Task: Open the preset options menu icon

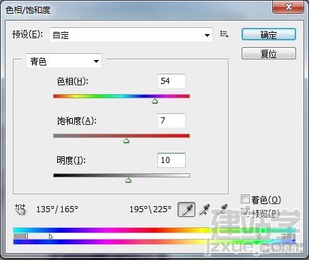Action: (x=224, y=34)
